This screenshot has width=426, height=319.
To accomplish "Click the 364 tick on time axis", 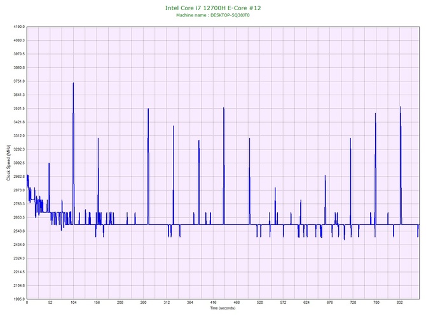I will (x=190, y=302).
